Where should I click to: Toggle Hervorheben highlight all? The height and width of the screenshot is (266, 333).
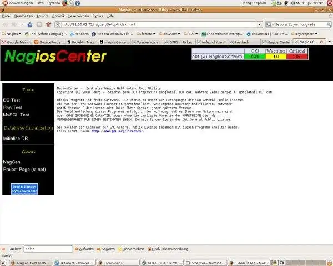(131, 249)
